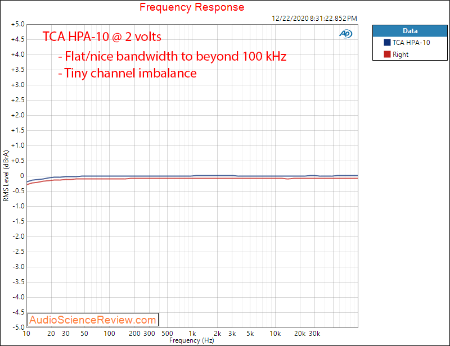Click the +2.5 y-axis tick label
The image size is (450, 346).
18,100
